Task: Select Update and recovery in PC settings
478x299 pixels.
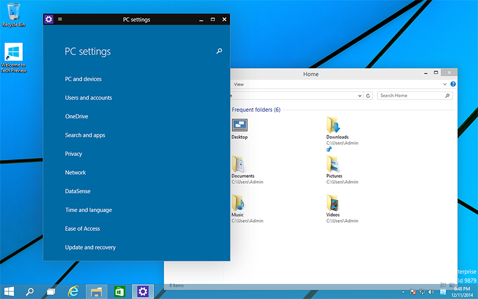Action: tap(90, 248)
